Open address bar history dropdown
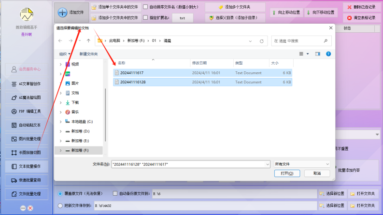 pos(250,41)
